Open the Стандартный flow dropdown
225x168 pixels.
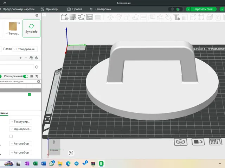25,49
